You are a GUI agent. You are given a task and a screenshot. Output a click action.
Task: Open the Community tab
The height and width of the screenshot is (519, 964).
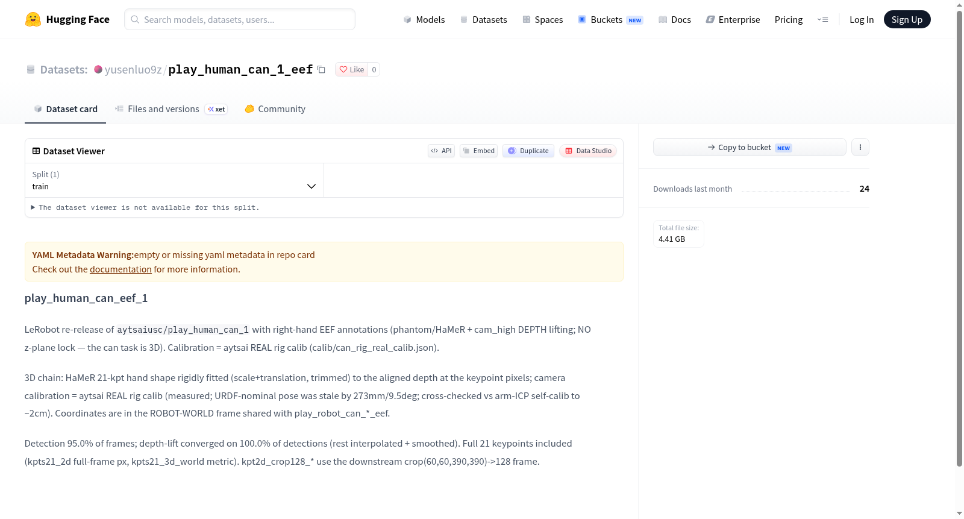[275, 109]
